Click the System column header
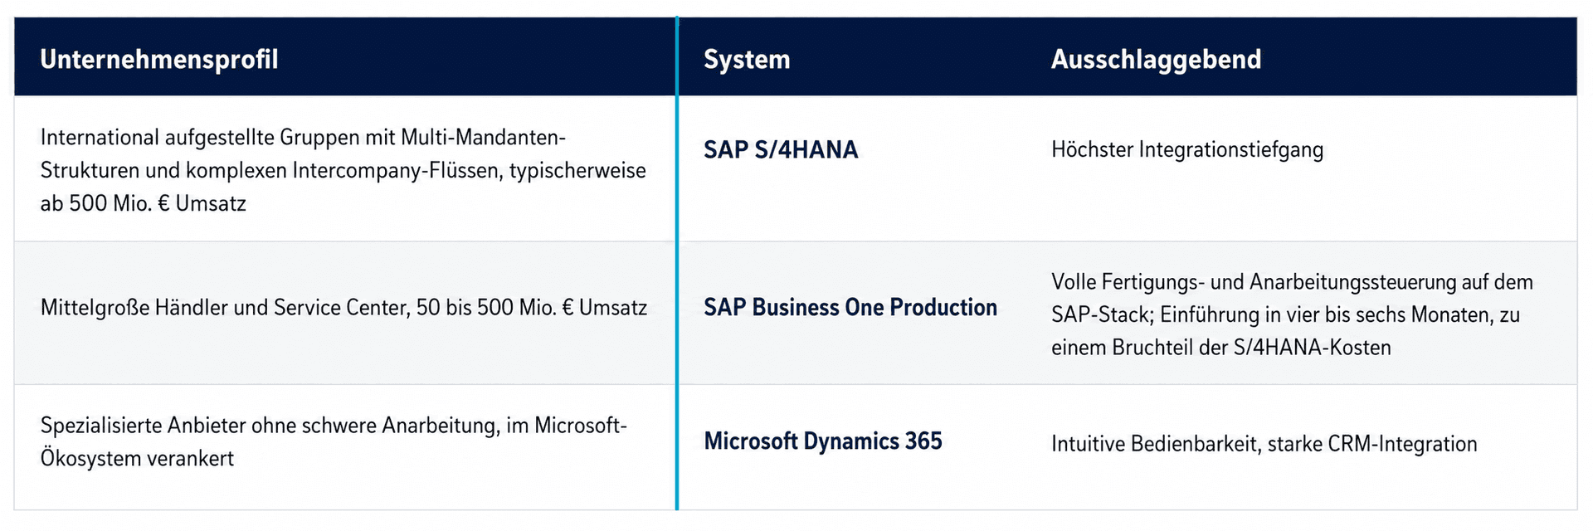Viewport: 1593px width, 531px height. coord(747,60)
